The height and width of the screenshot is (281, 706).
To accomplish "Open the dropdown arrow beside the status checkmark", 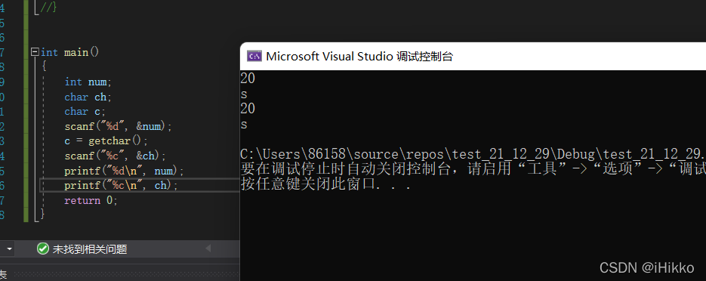I will pyautogui.click(x=9, y=249).
